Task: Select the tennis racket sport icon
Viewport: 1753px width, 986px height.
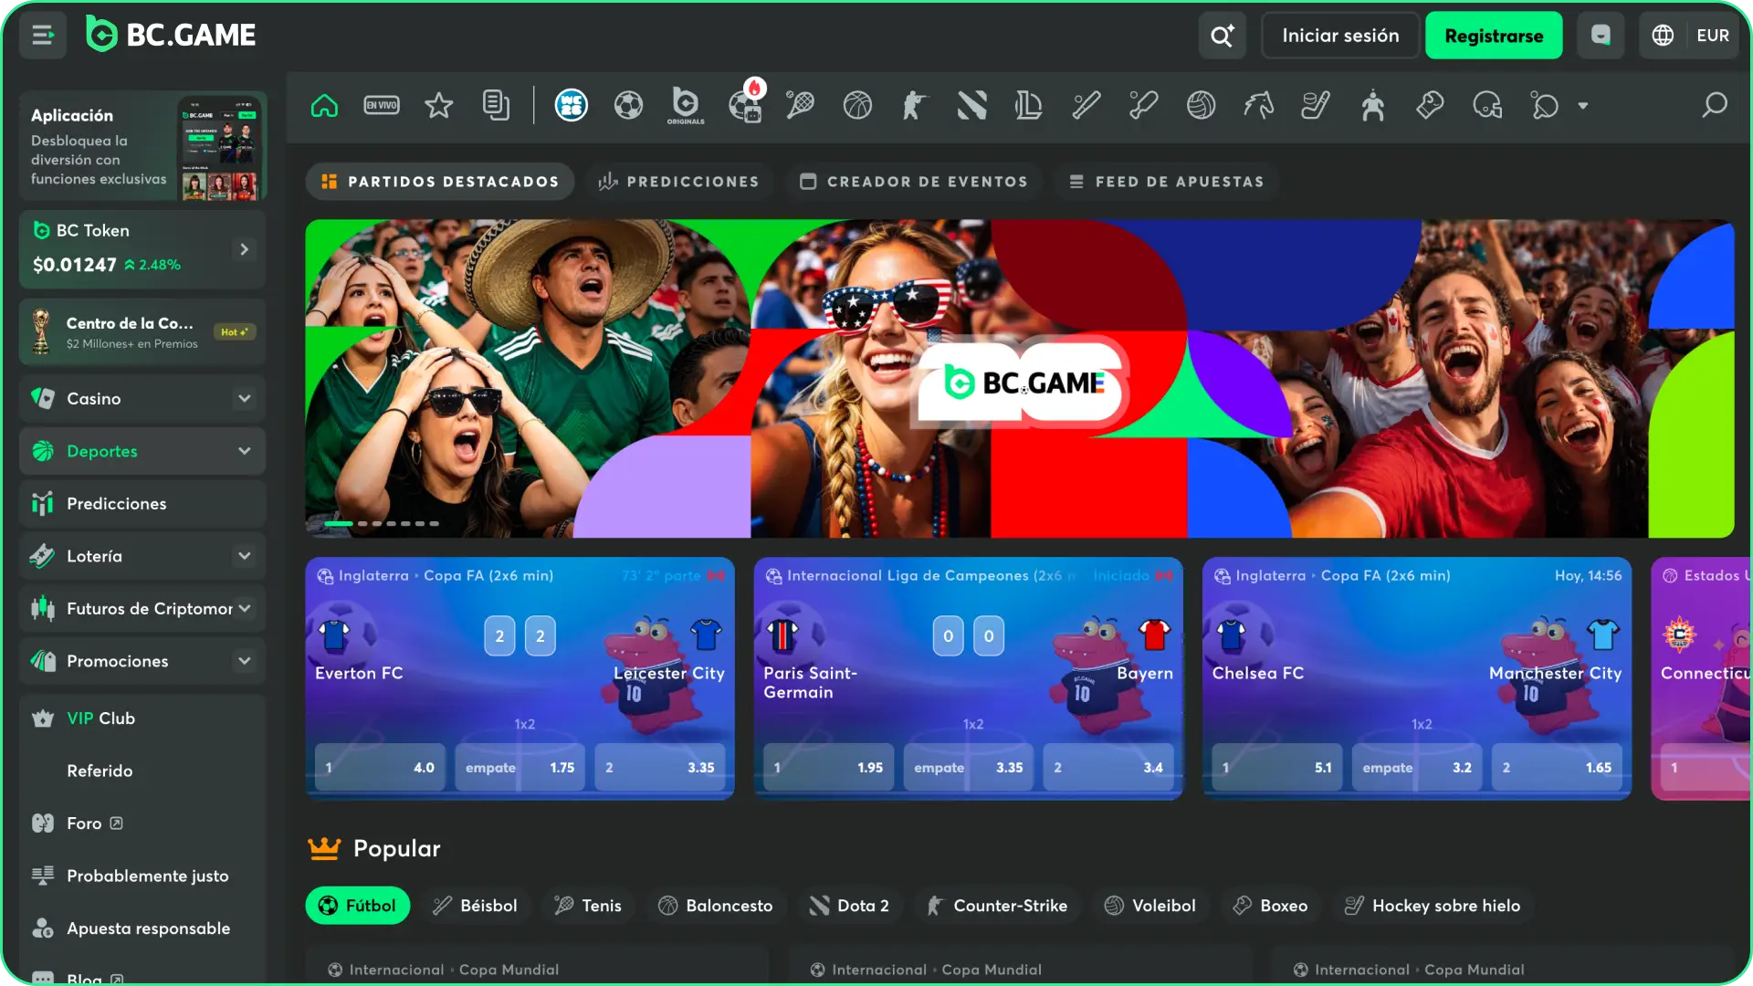Action: click(800, 106)
